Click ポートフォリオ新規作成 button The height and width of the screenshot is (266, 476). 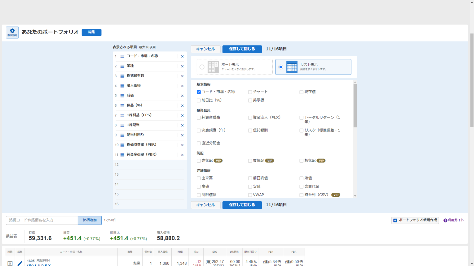tap(415, 220)
